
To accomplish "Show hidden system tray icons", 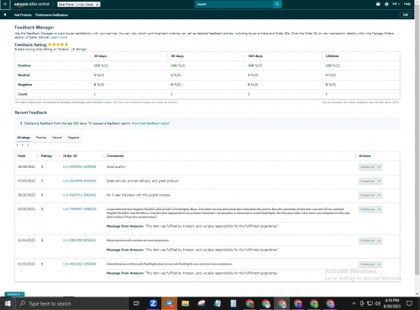I will (354, 303).
